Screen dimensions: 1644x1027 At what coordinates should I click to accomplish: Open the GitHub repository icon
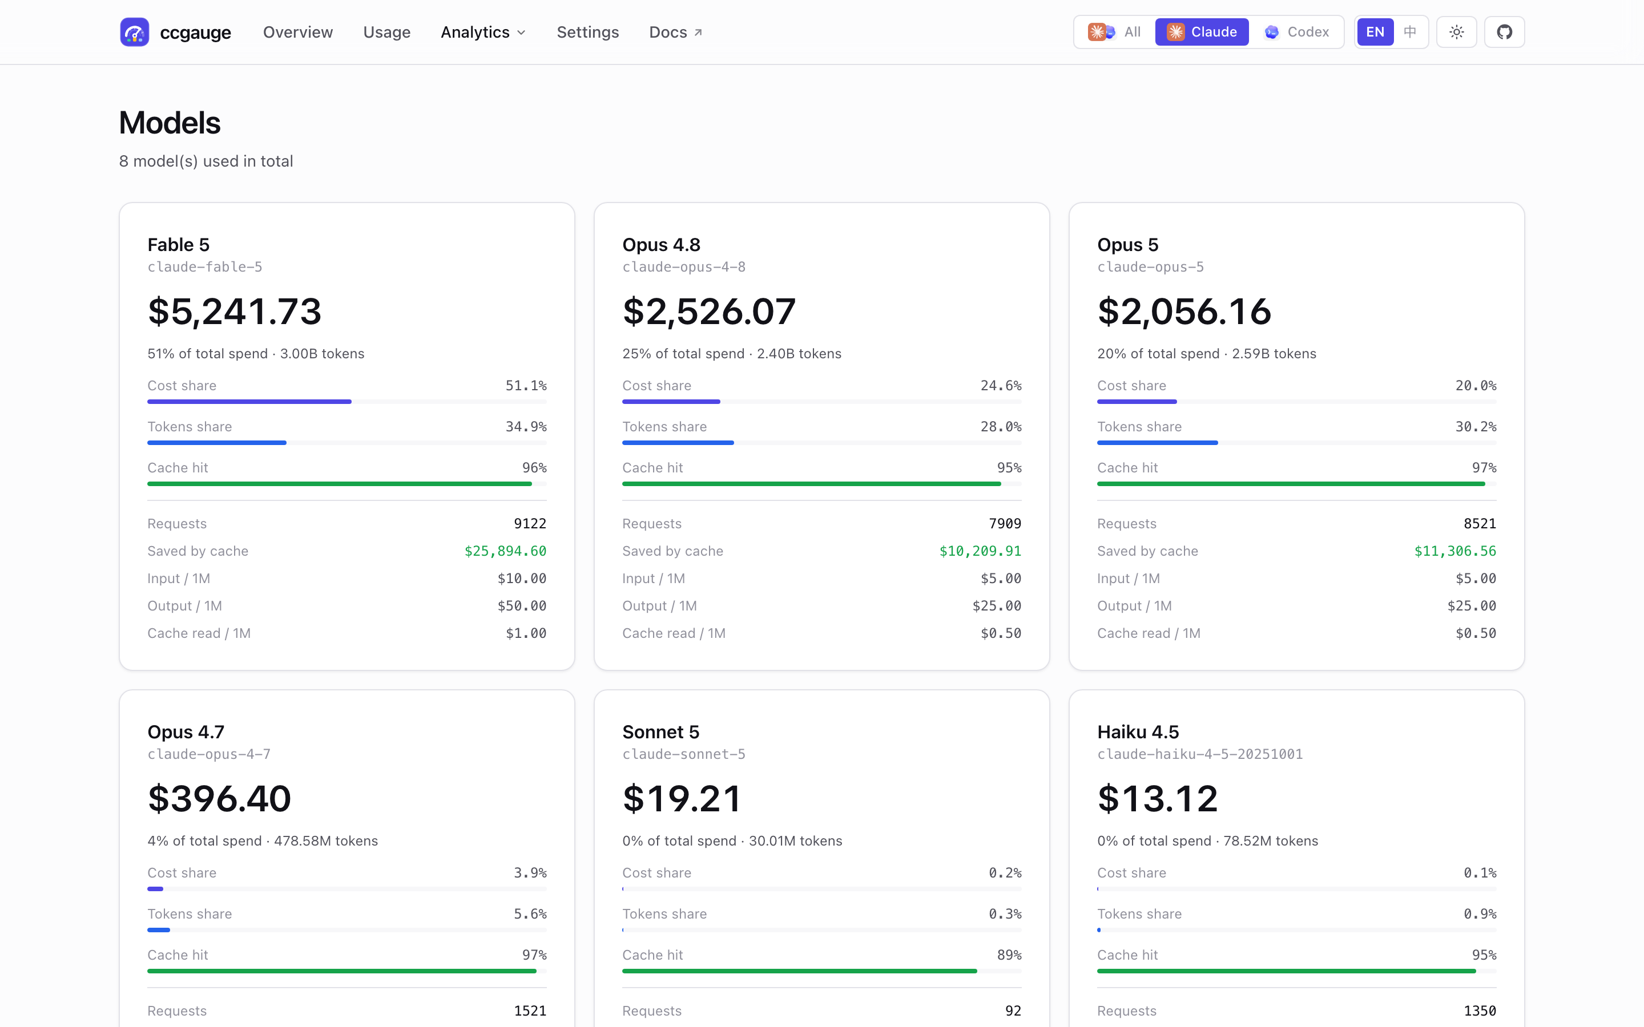1504,32
